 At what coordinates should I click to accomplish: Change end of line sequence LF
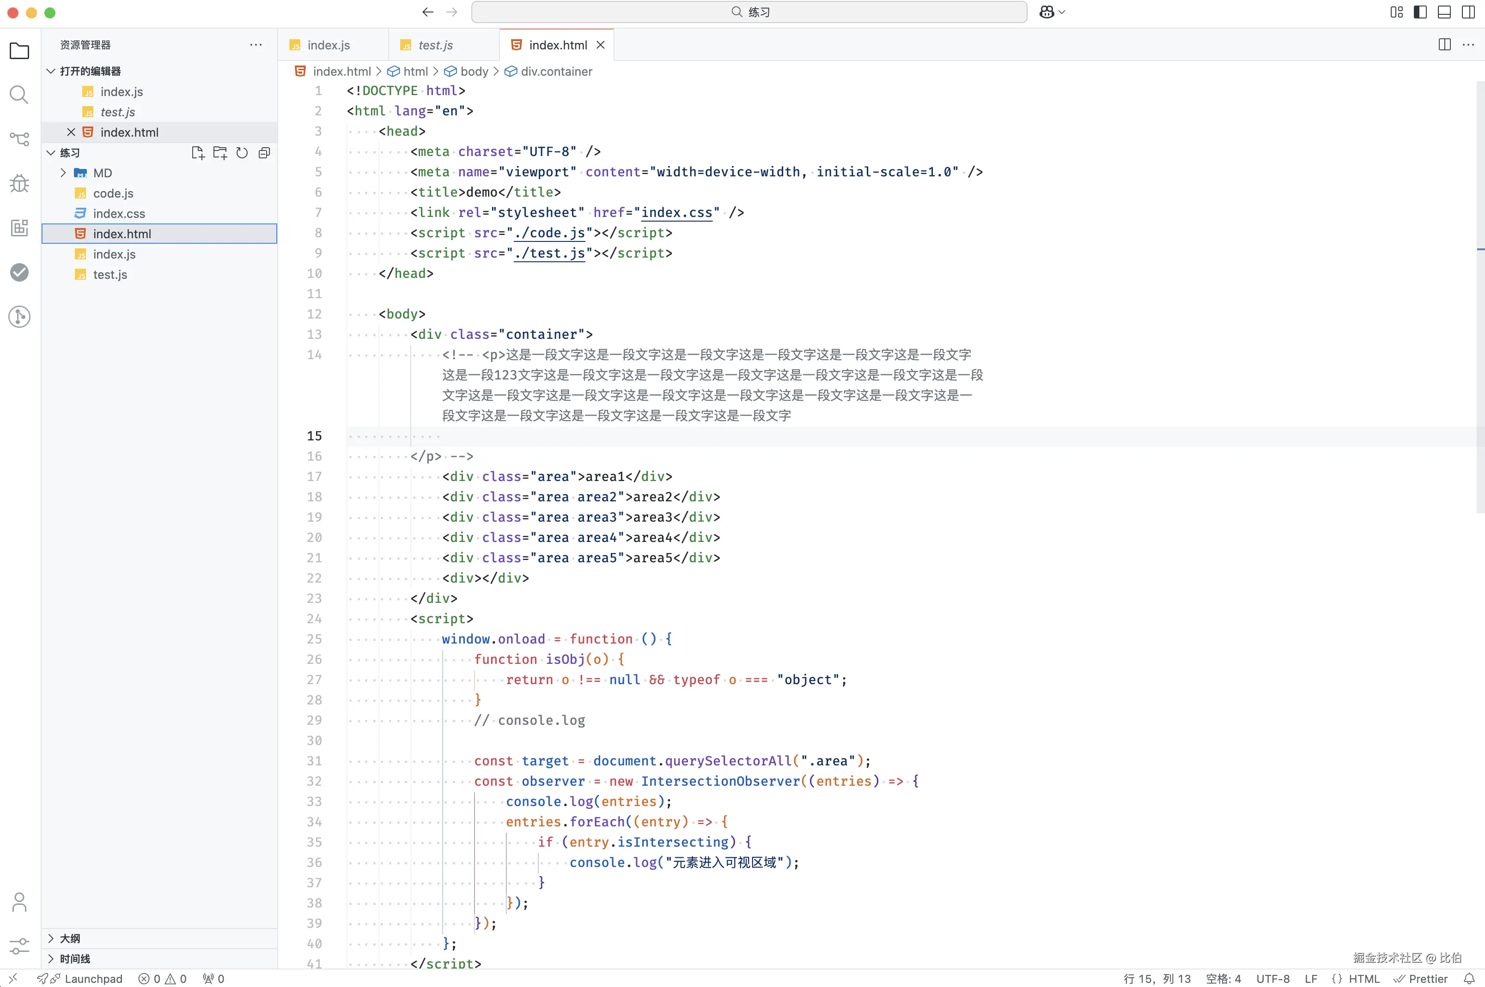pos(1310,978)
